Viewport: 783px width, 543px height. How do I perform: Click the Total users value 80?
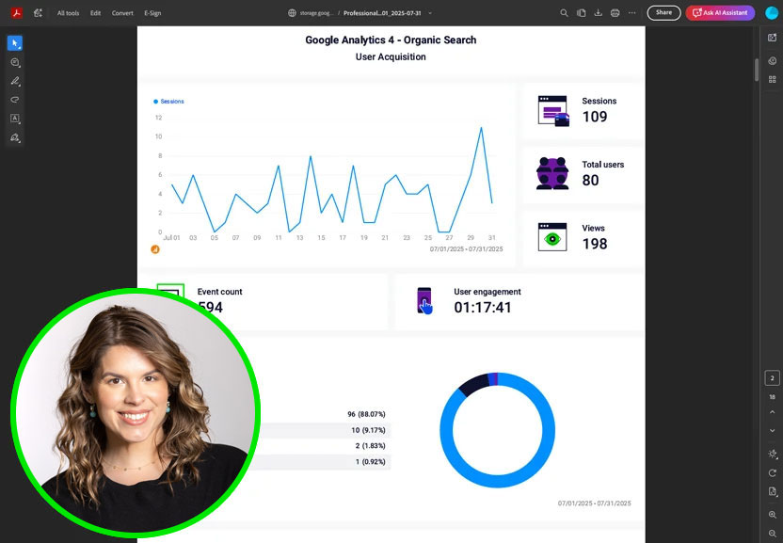(590, 181)
